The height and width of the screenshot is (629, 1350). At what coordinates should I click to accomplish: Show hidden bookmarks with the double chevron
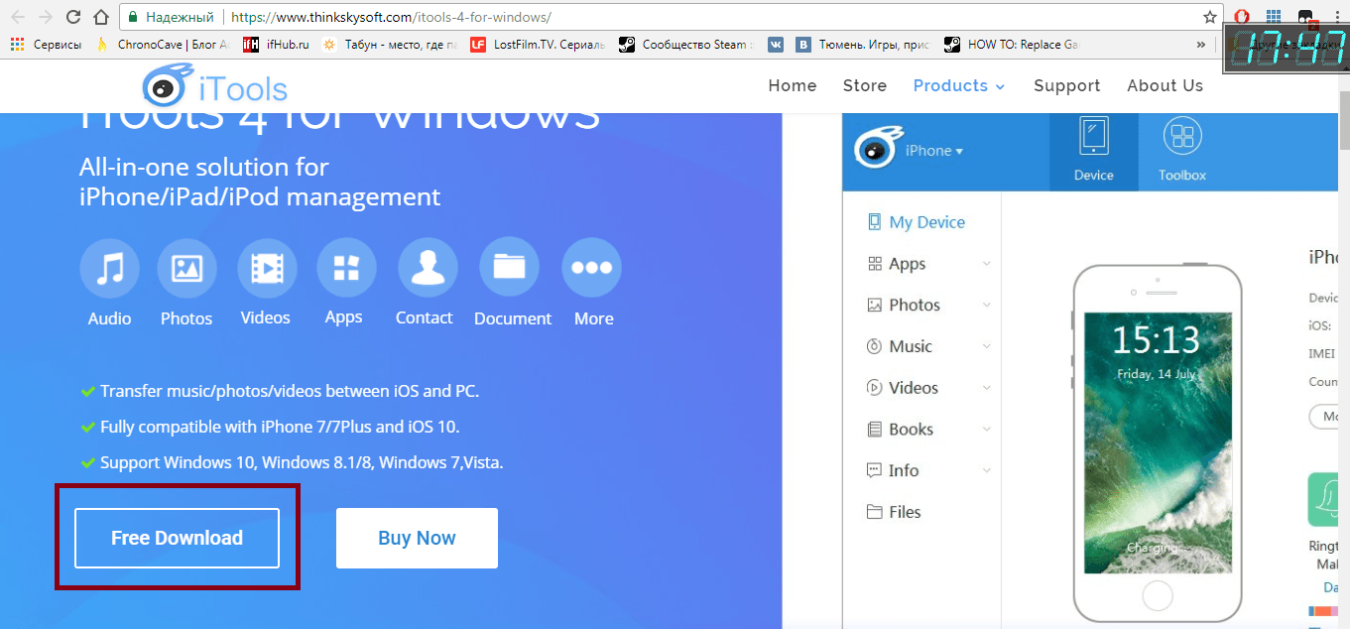pyautogui.click(x=1201, y=45)
